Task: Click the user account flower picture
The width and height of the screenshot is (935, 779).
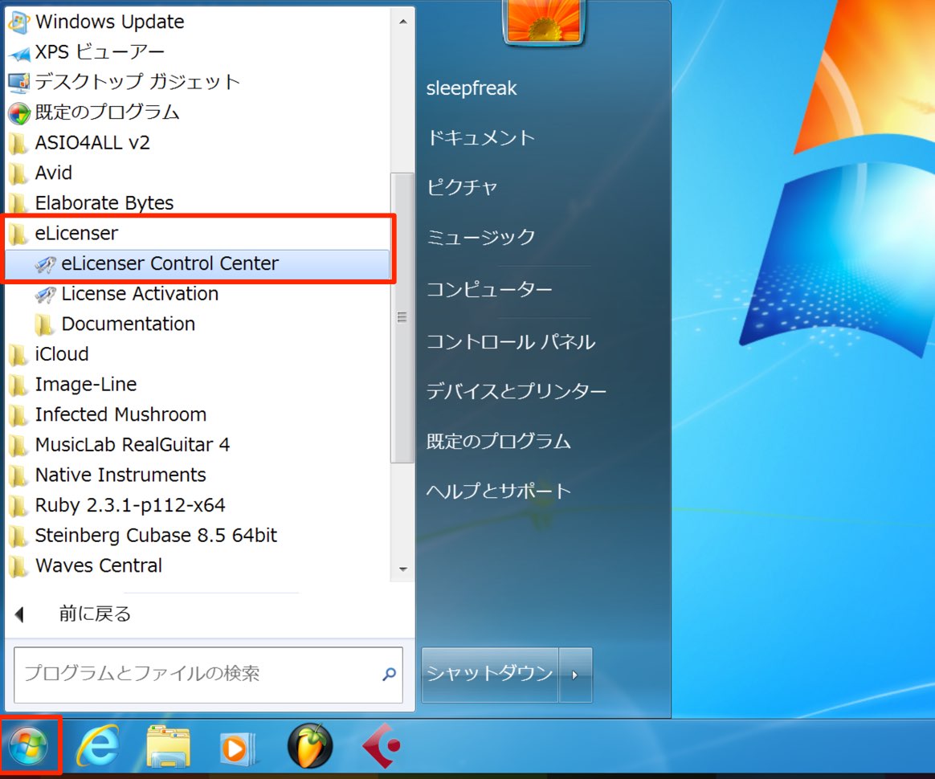Action: coord(544,21)
